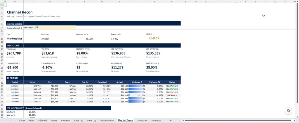Select YTD expected value $136,835
Screen dimensions: 299x123
coord(119,53)
